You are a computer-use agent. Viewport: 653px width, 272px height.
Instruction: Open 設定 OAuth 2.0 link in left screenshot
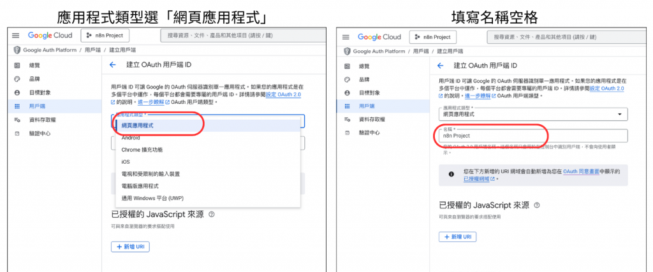(x=283, y=95)
